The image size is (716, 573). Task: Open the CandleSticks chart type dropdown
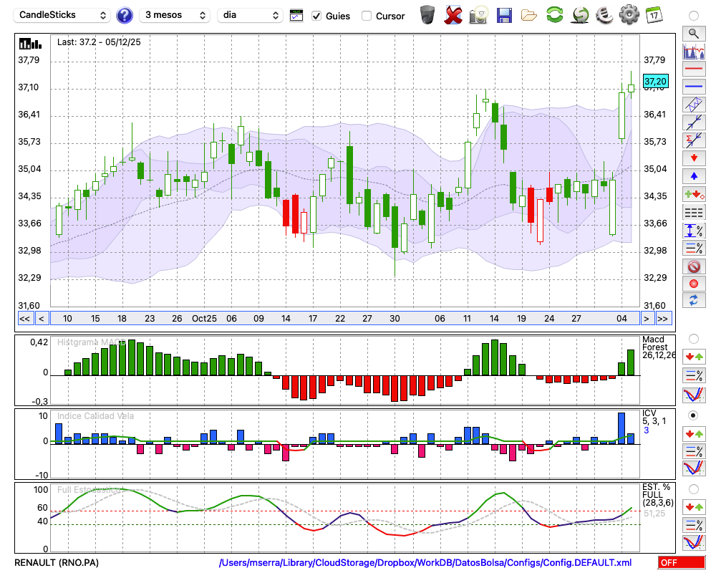pos(63,15)
